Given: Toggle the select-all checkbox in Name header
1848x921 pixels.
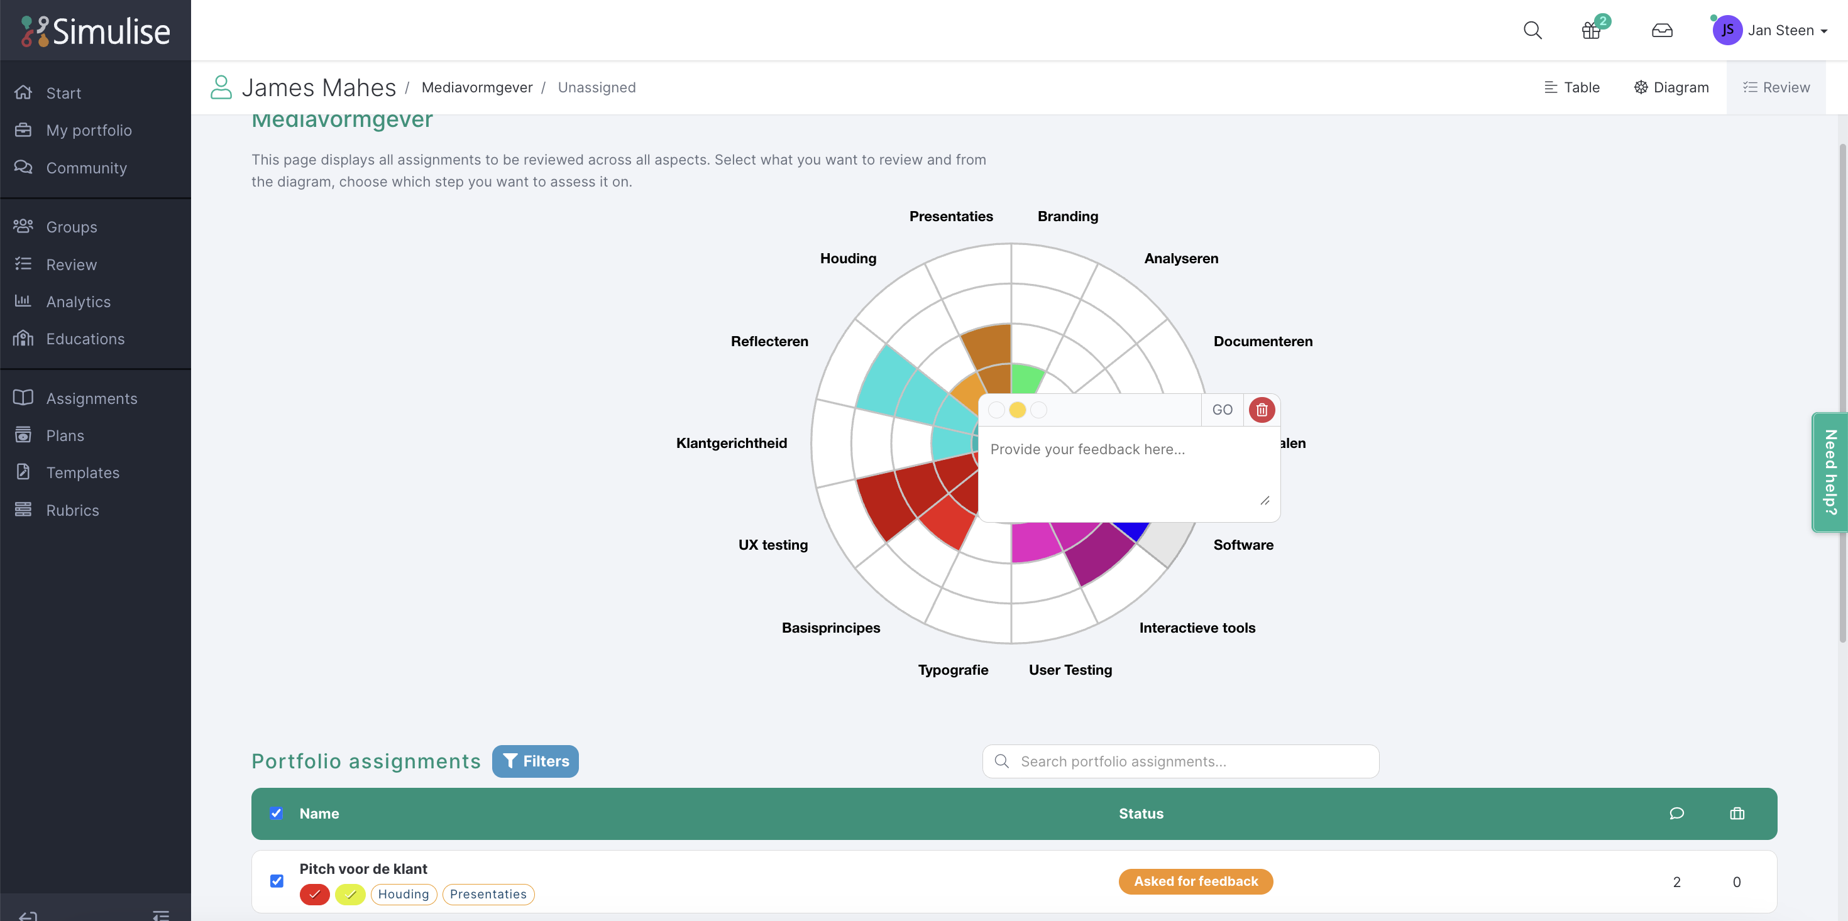Looking at the screenshot, I should click(276, 814).
